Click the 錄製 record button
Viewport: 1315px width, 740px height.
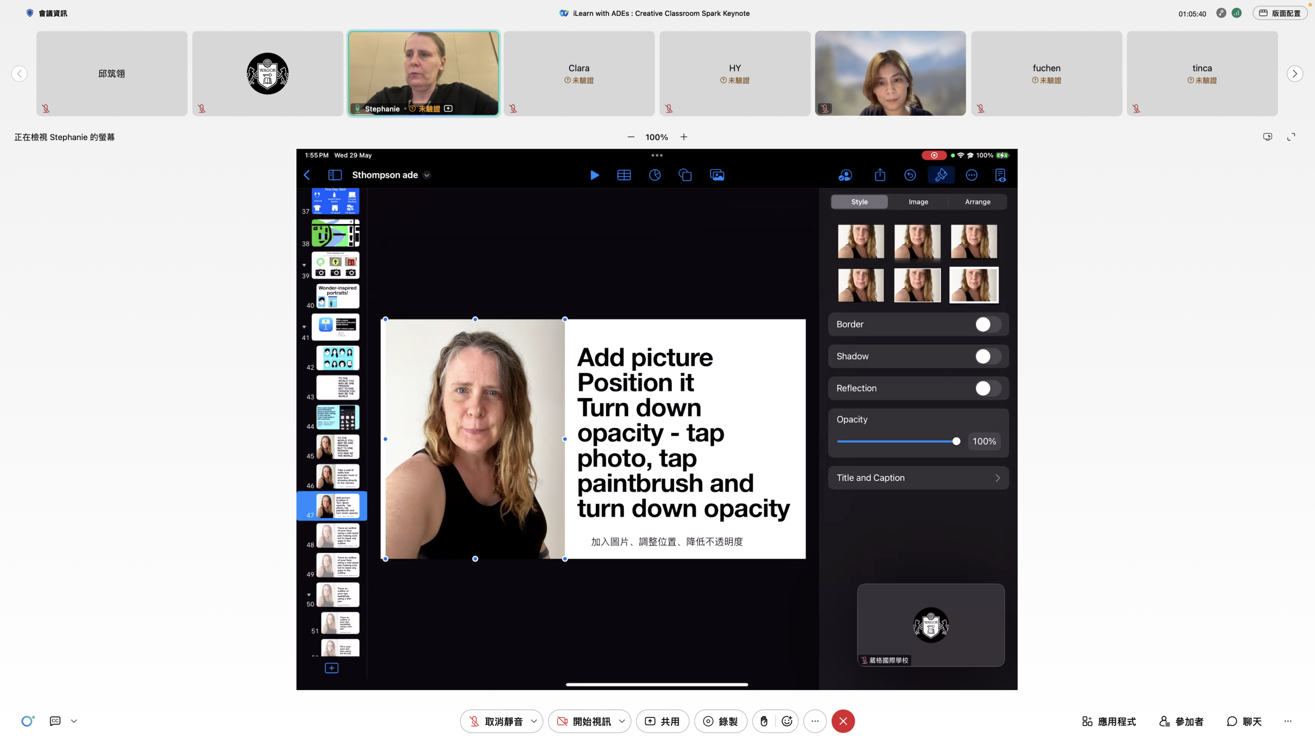720,721
